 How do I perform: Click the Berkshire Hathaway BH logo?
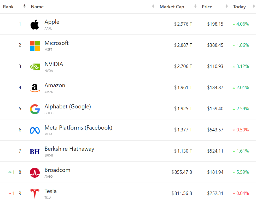point(35,152)
